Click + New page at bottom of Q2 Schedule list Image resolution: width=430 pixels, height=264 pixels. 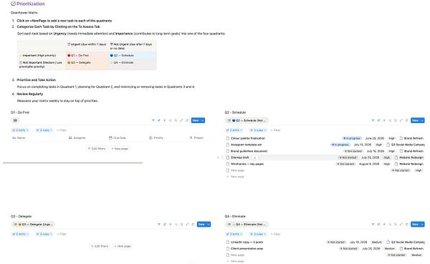235,177
